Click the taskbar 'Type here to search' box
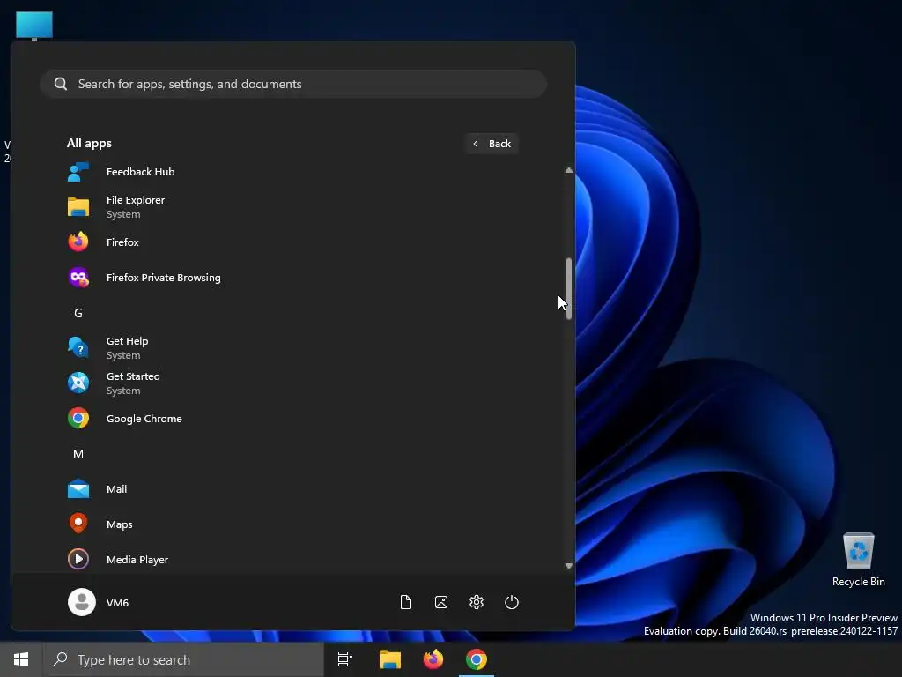The width and height of the screenshot is (902, 677). pyautogui.click(x=184, y=659)
